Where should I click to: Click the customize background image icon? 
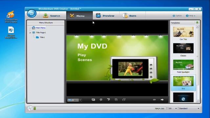pos(93,100)
